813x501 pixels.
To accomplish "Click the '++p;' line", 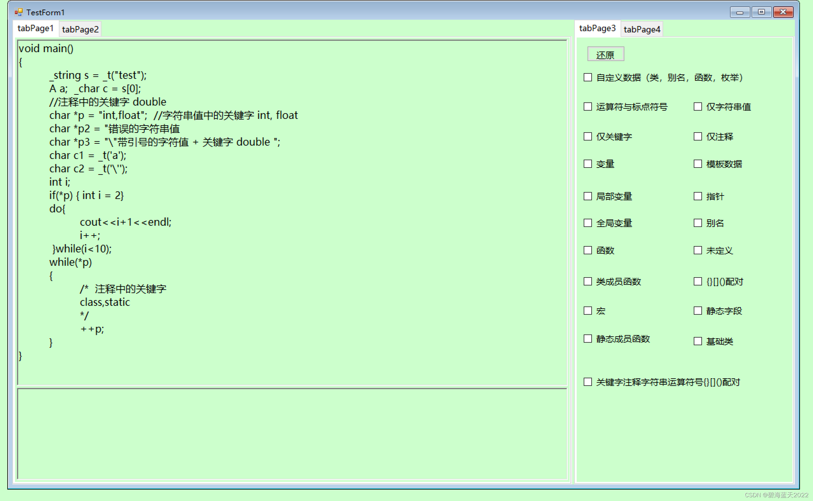I will point(92,329).
